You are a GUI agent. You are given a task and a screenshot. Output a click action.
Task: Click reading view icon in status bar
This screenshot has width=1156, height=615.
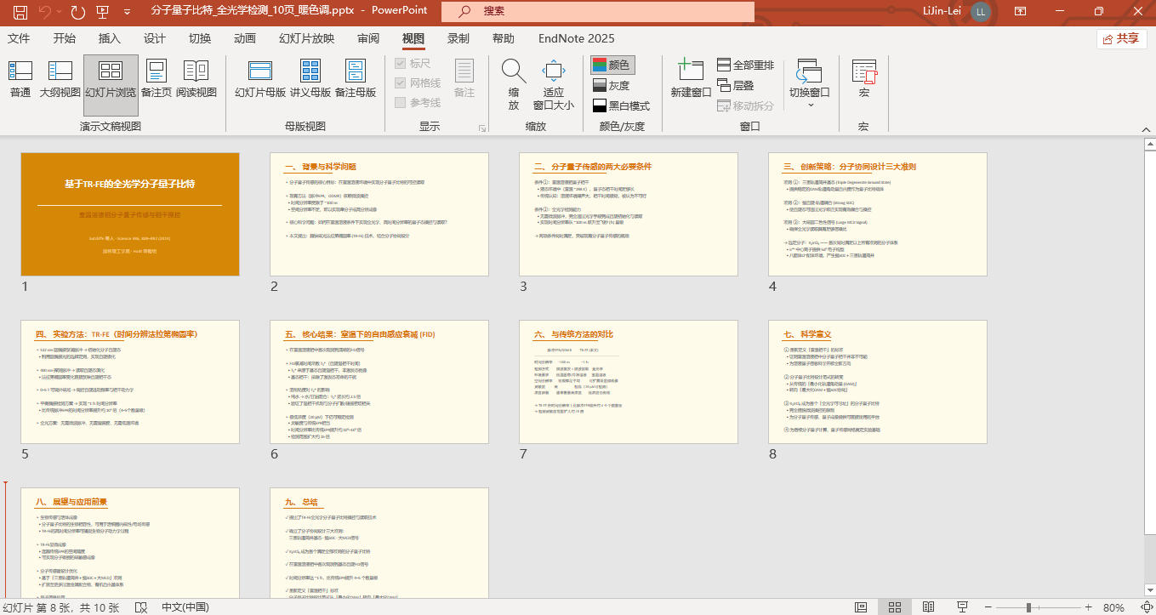coord(927,607)
